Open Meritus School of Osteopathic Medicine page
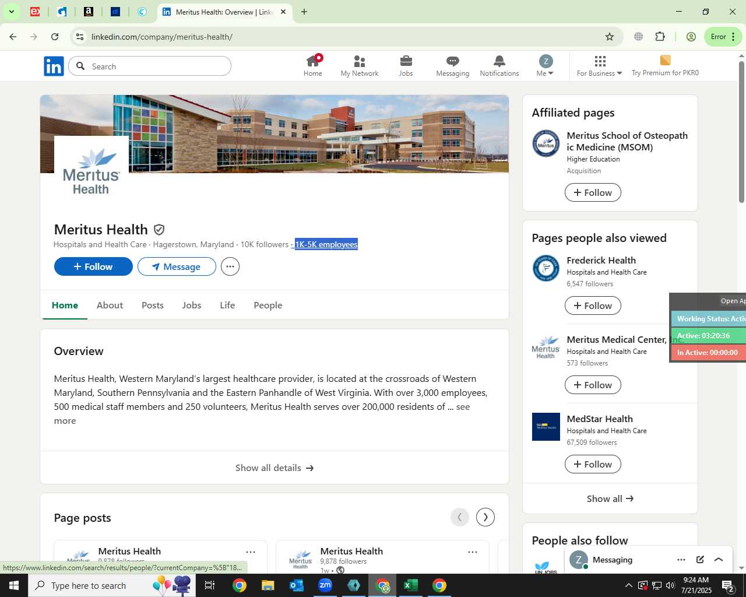746x597 pixels. click(627, 141)
